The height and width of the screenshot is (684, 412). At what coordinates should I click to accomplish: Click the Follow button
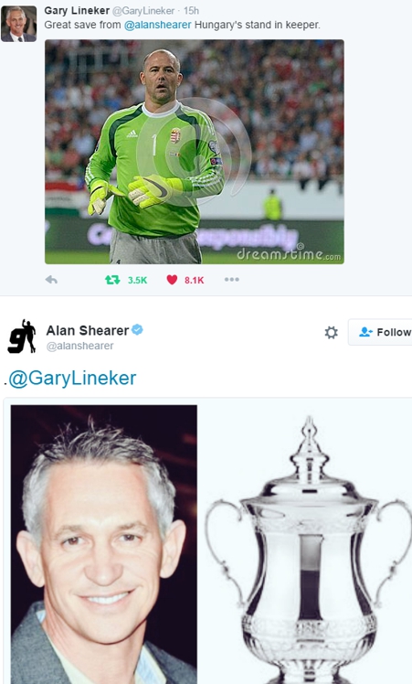pos(380,332)
